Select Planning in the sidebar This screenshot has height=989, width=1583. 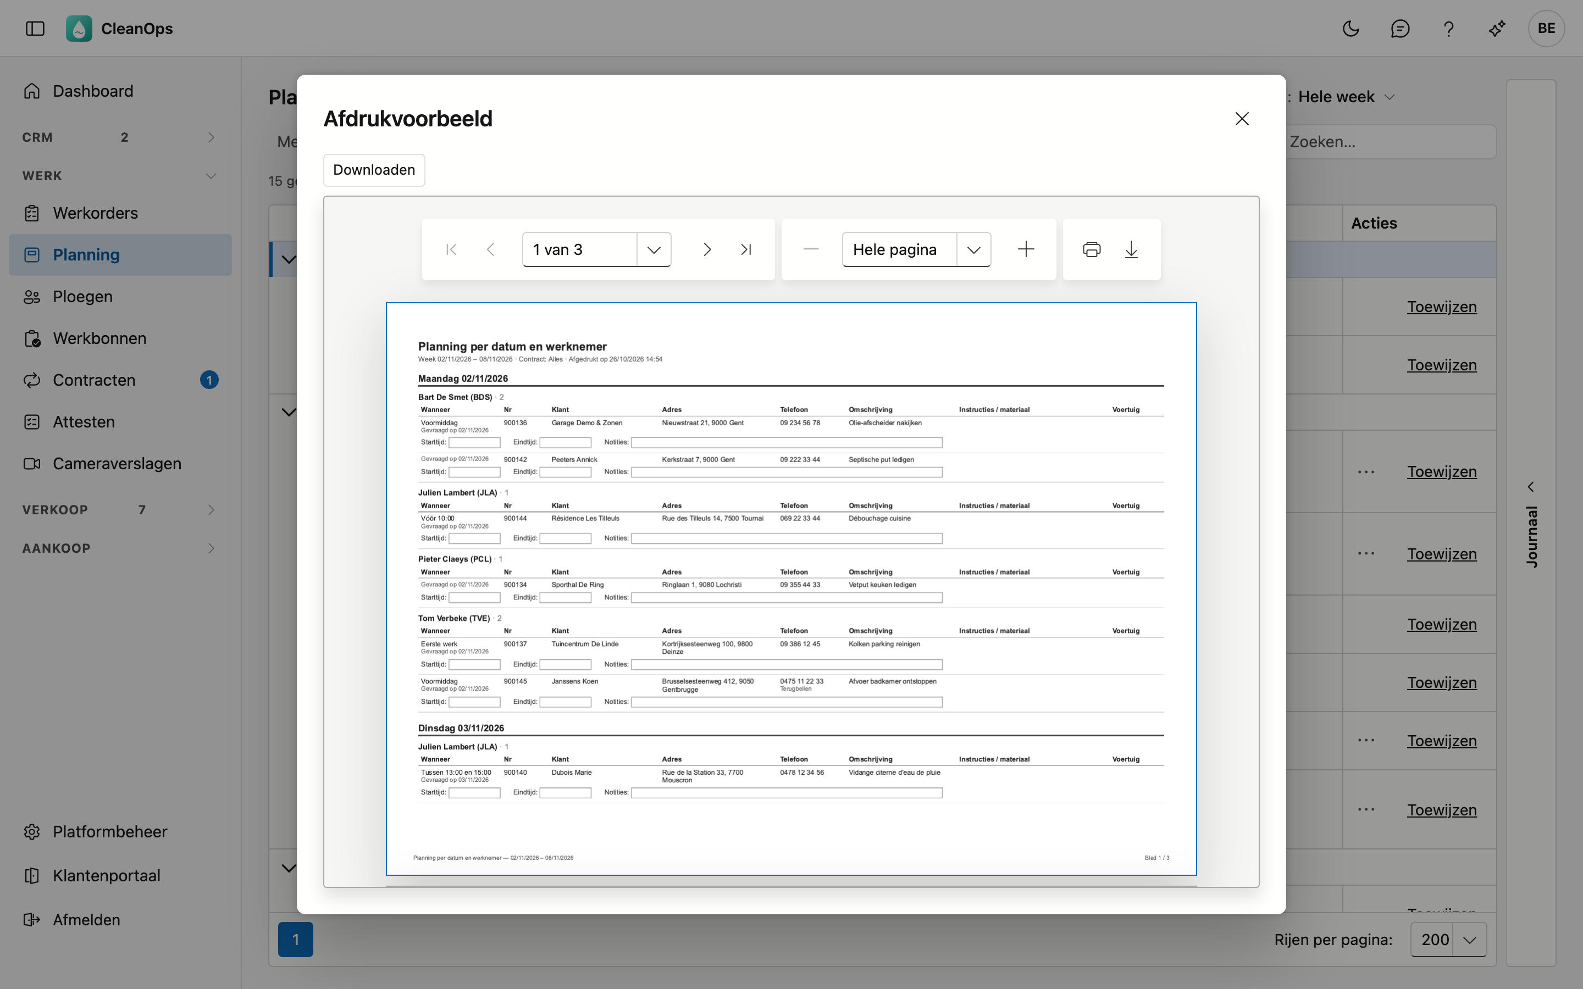coord(120,254)
